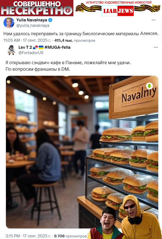The width and height of the screenshot is (162, 239).
Task: Open the Lev T 2 profile avatar
Action: tap(11, 50)
